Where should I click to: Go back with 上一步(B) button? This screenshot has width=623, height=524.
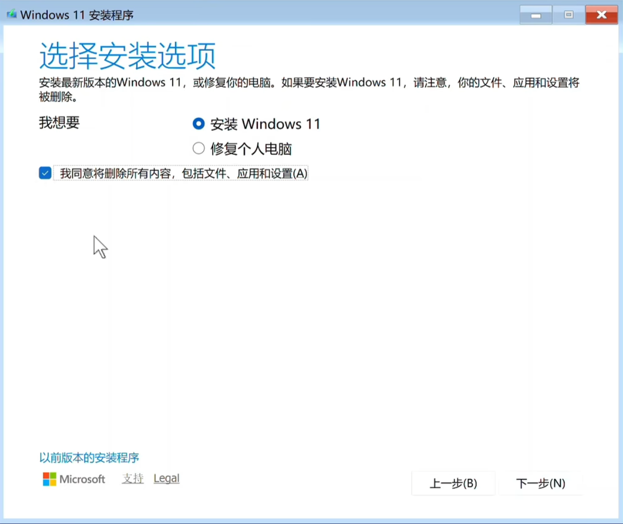[x=453, y=483]
